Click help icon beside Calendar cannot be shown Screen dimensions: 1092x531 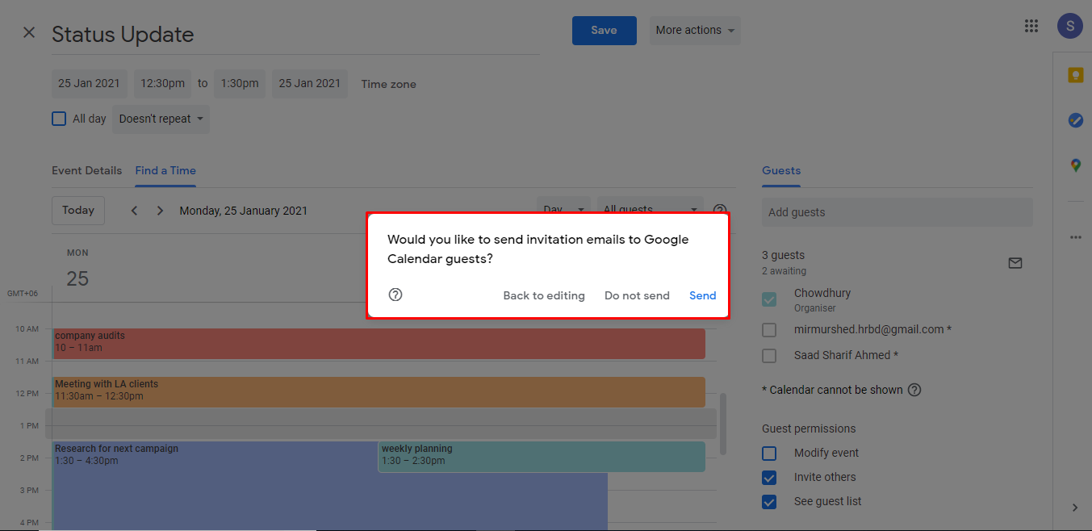click(914, 390)
